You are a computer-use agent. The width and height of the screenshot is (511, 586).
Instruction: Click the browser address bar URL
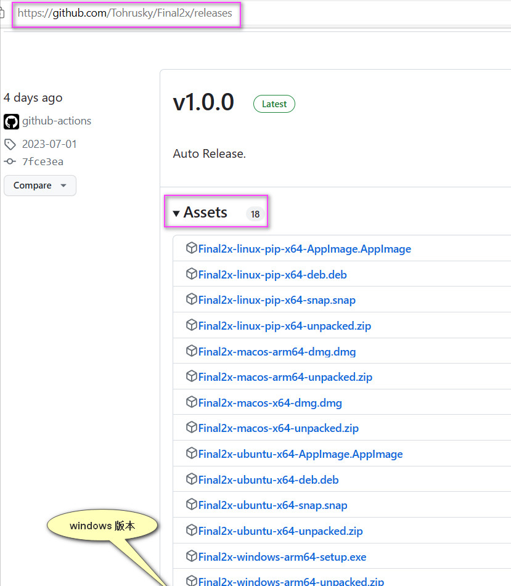(125, 13)
